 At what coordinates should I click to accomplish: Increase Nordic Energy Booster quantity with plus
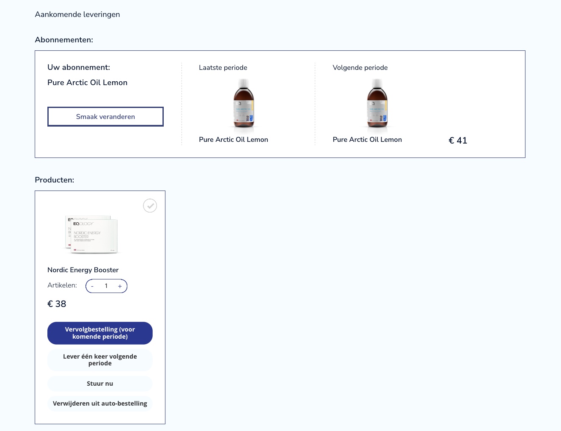tap(120, 286)
